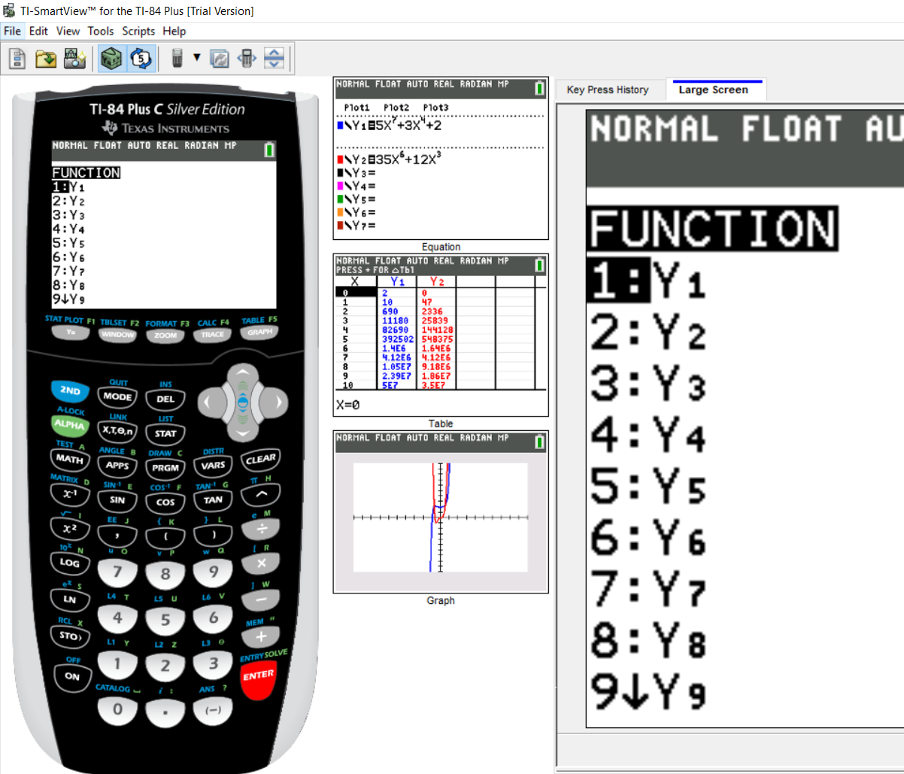Open the calculator model dropdown arrow
904x774 pixels.
coord(197,58)
